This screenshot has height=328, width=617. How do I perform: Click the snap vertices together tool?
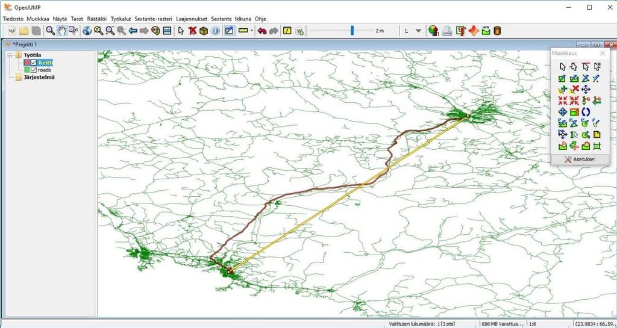click(562, 101)
